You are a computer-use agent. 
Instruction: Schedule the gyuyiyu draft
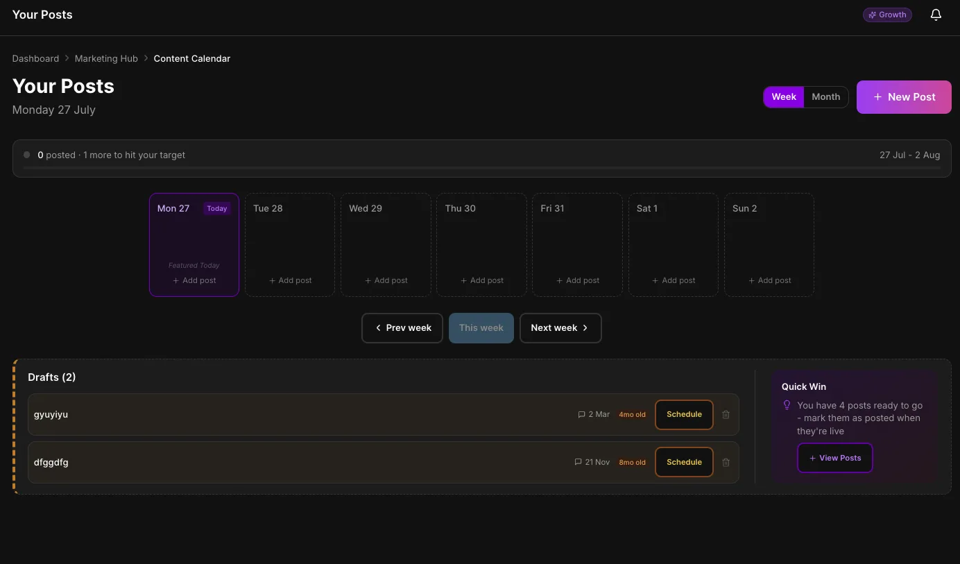pos(684,415)
